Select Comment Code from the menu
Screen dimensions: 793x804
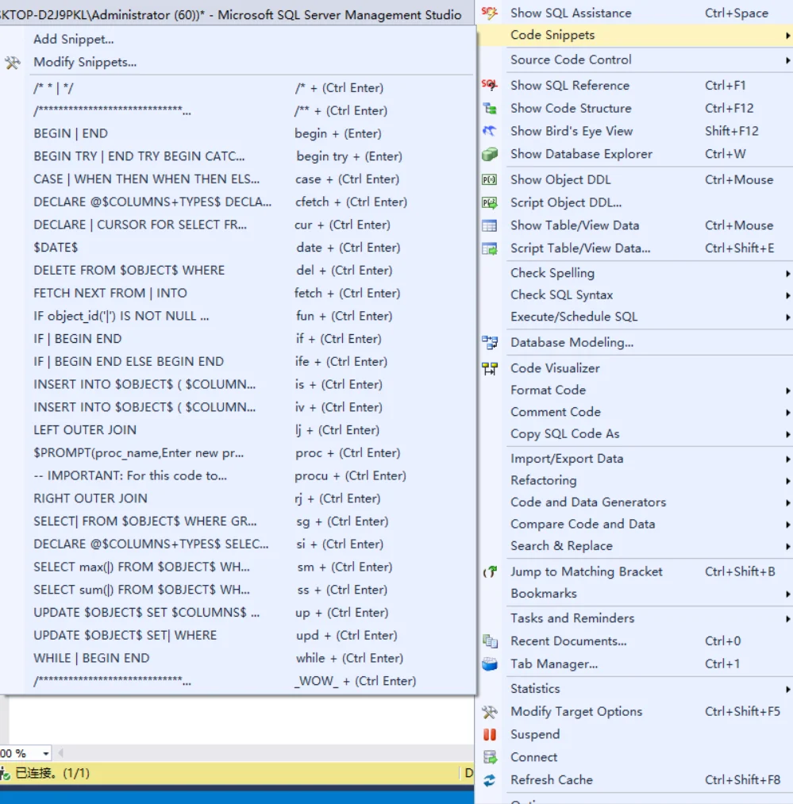[635, 412]
